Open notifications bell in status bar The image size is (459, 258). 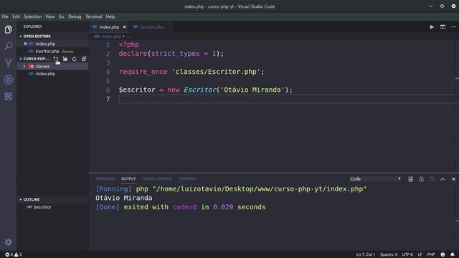[453, 254]
